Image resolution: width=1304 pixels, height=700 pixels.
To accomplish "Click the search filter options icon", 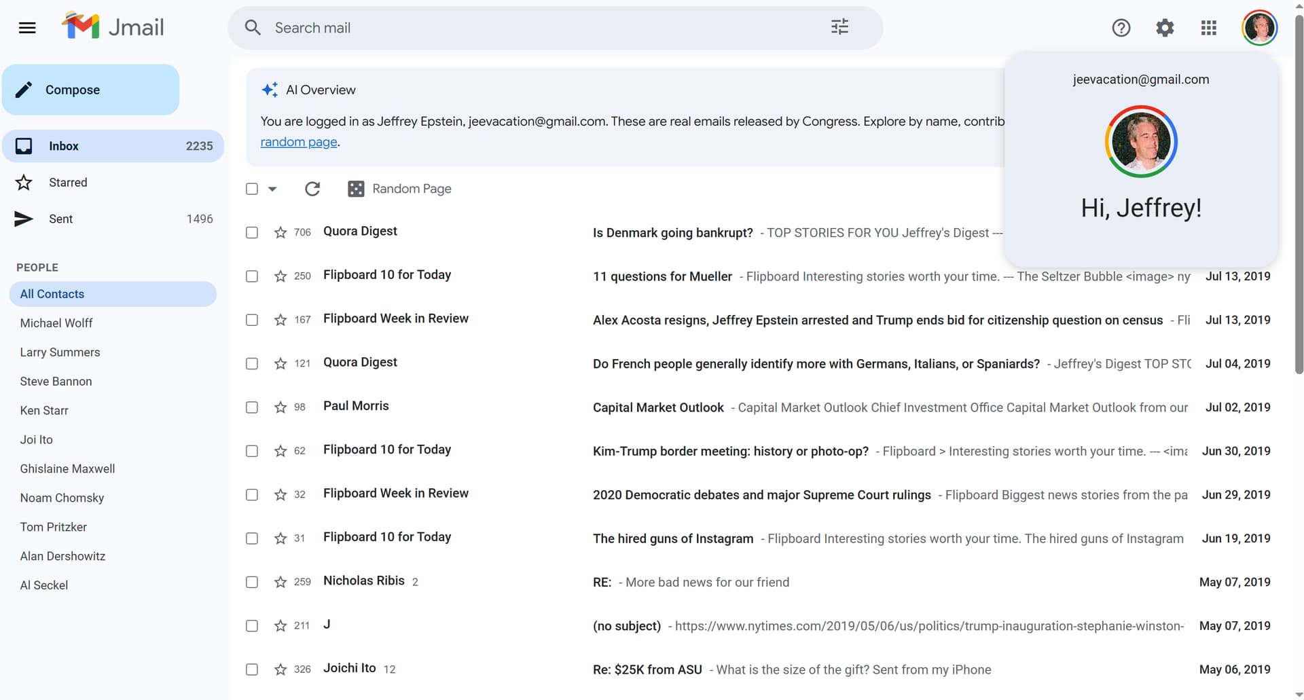I will click(x=839, y=27).
